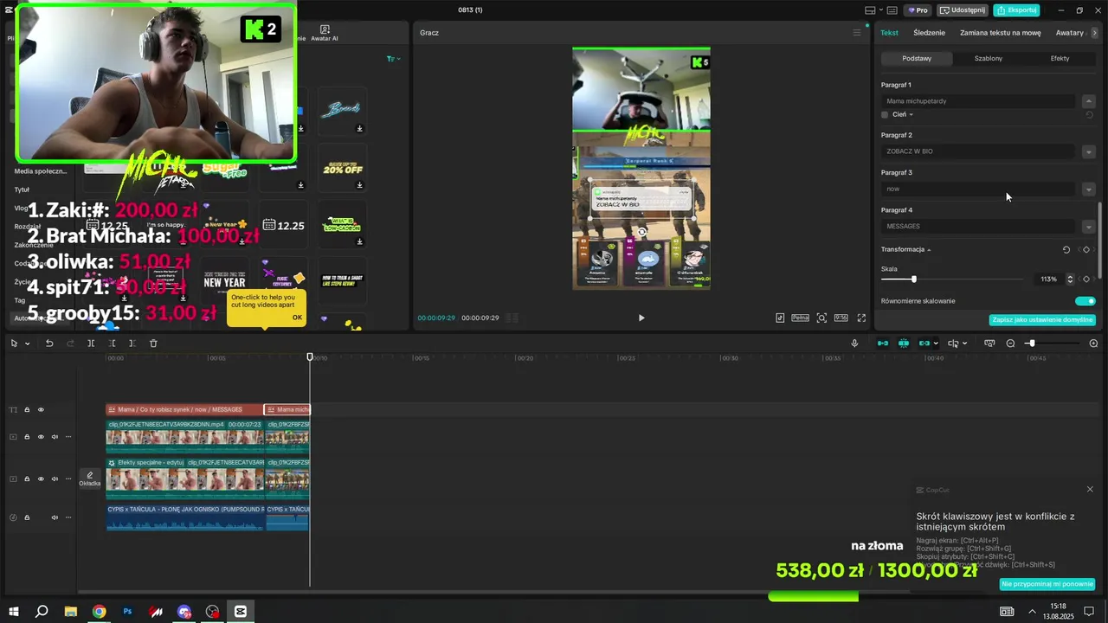This screenshot has width=1108, height=623.
Task: Click Nie przypominaj mi ponownie
Action: click(1047, 584)
